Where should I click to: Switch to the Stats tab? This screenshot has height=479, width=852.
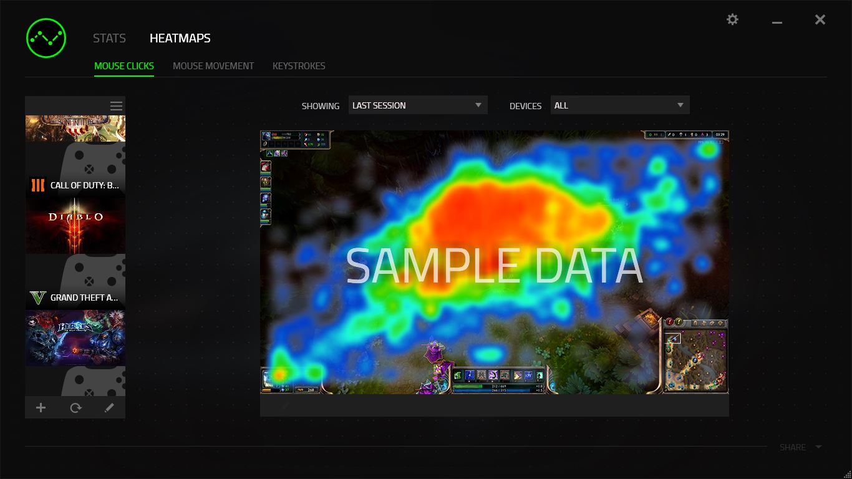coord(109,38)
